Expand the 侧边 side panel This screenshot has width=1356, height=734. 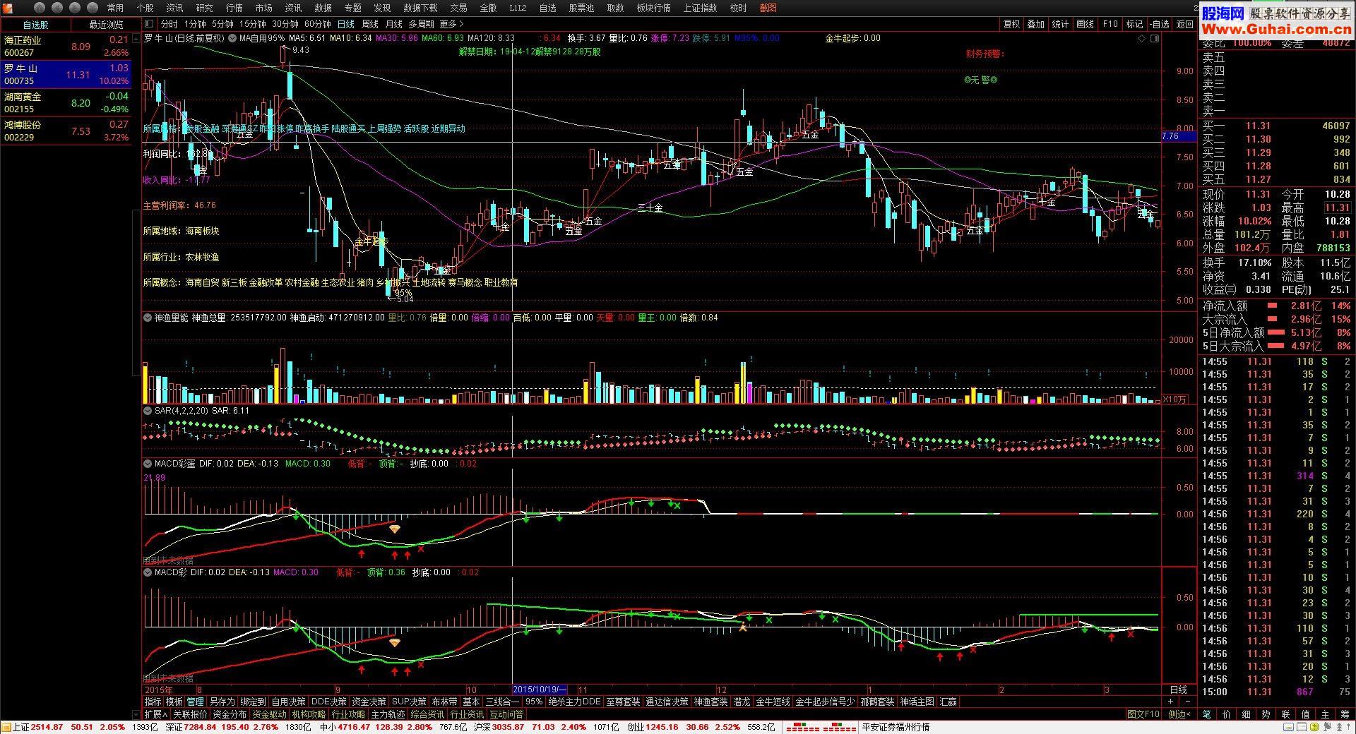pyautogui.click(x=1179, y=714)
